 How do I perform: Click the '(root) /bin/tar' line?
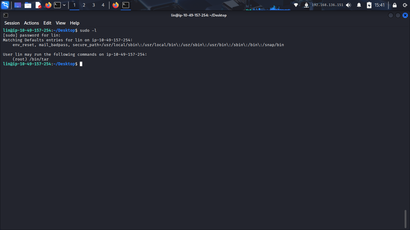(x=31, y=59)
